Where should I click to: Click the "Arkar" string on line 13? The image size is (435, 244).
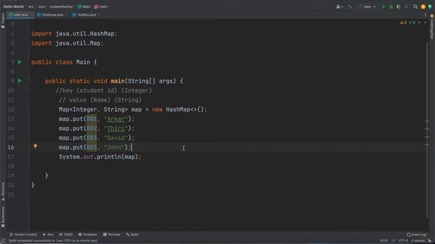(x=116, y=119)
